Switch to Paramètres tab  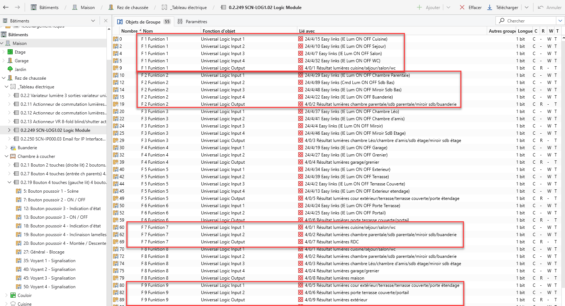pos(192,22)
